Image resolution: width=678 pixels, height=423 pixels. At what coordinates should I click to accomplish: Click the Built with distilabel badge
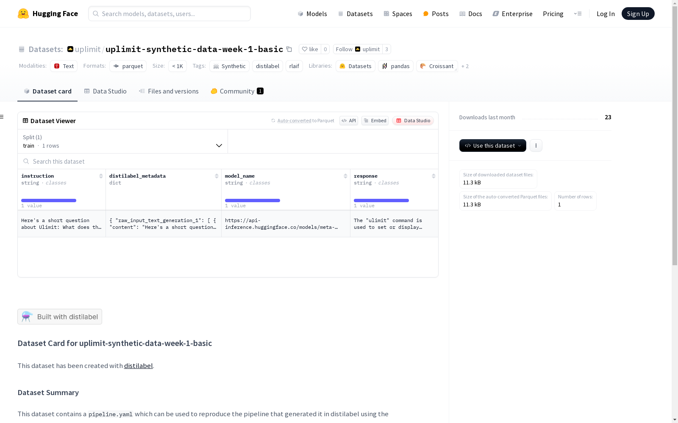[60, 316]
